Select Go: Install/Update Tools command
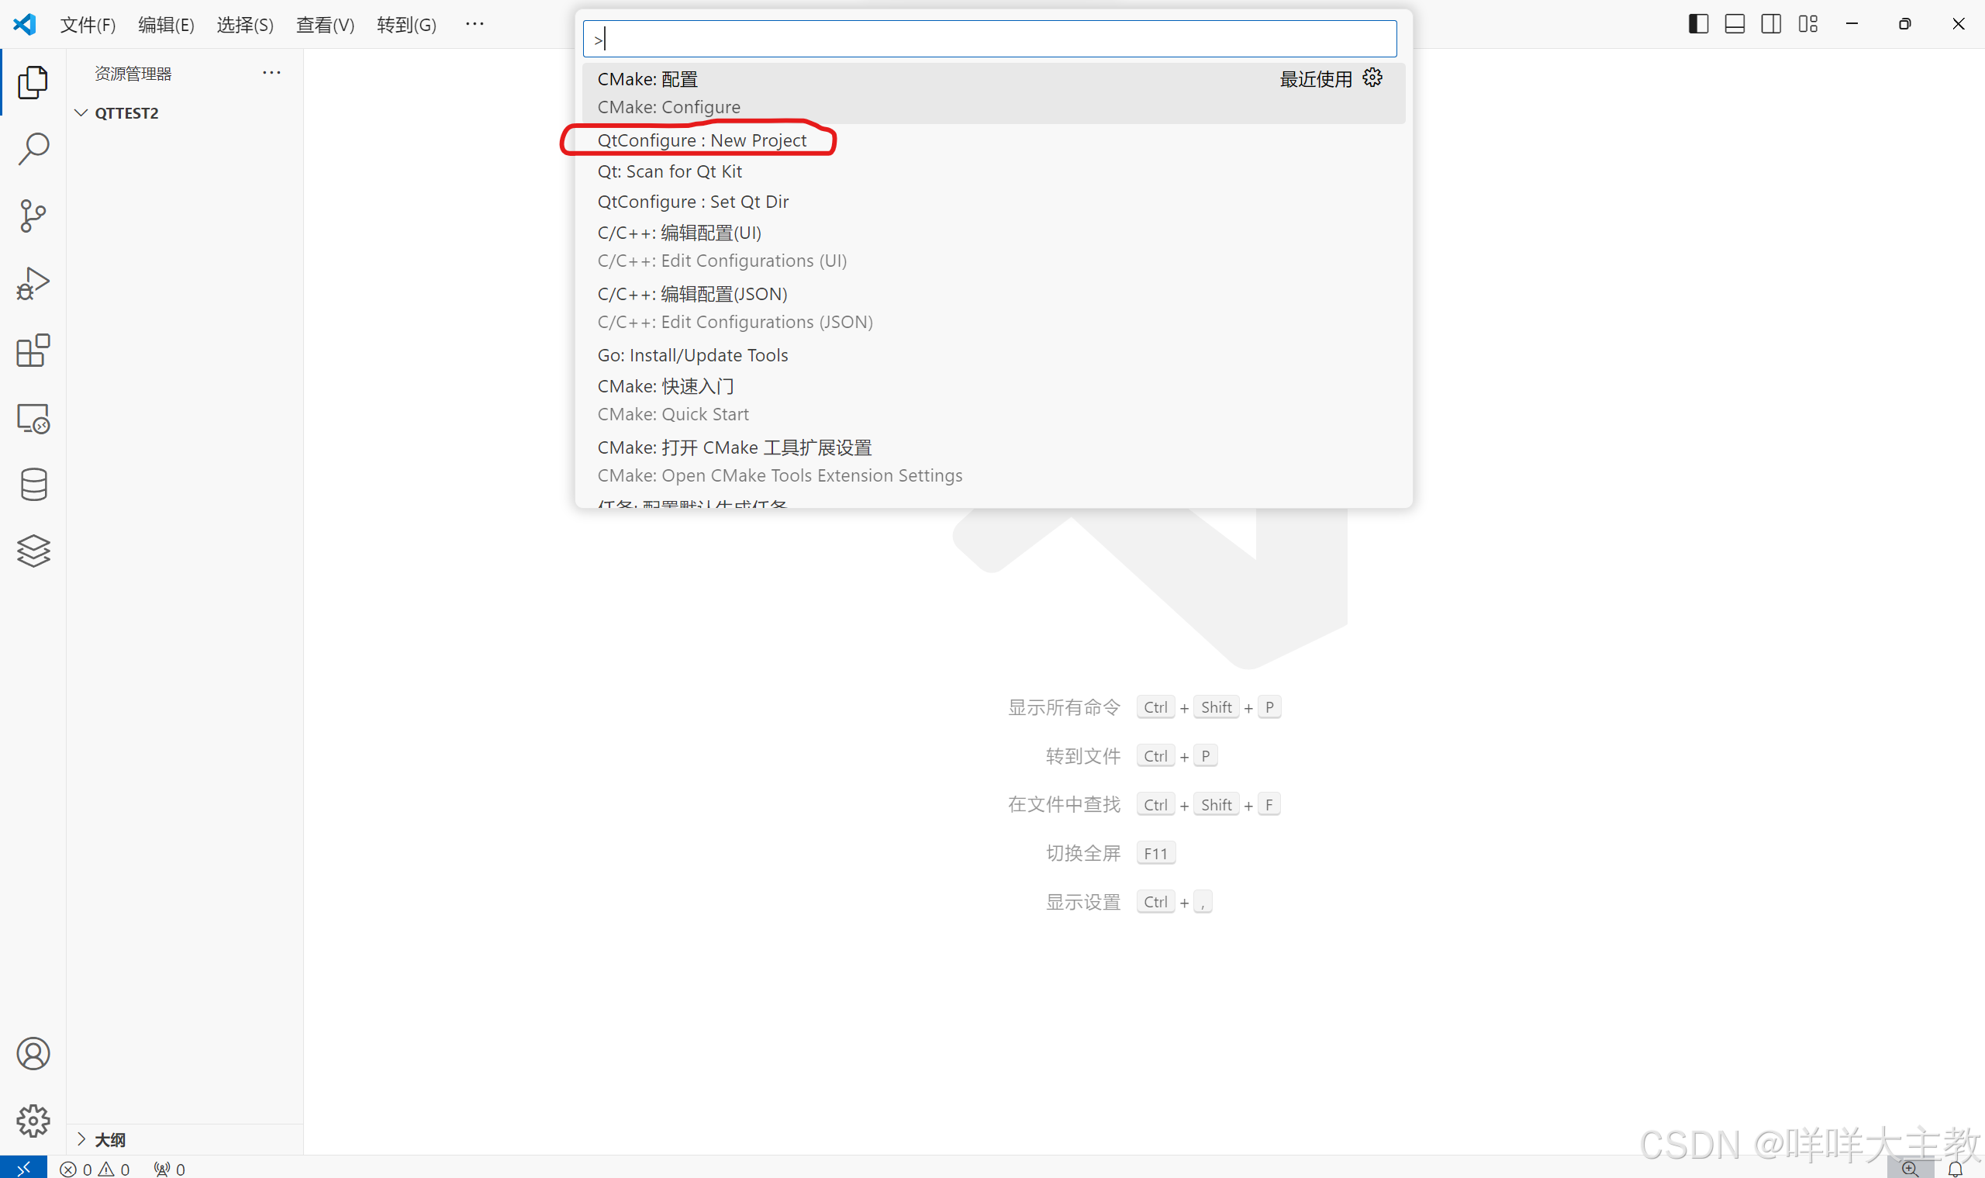Image resolution: width=1985 pixels, height=1178 pixels. point(993,355)
